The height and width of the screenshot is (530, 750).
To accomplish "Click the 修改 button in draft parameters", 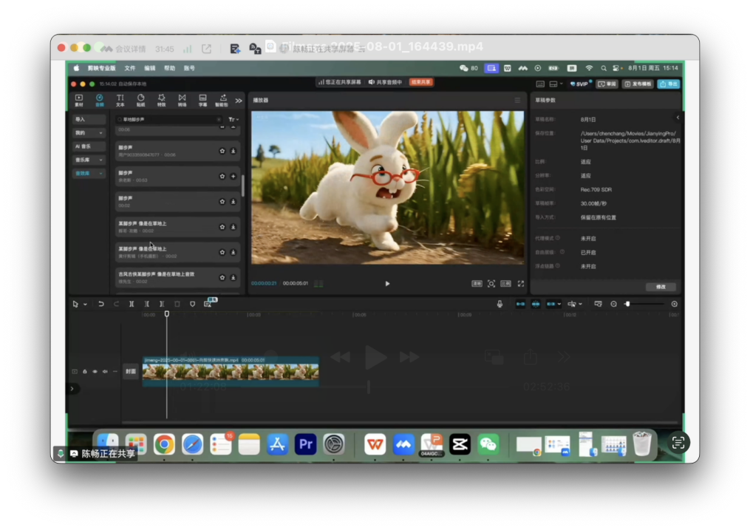I will (x=661, y=287).
